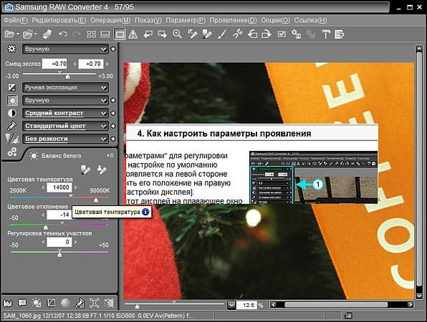427x322 pixels.
Task: Open the hammer tool icon
Action: (326, 34)
